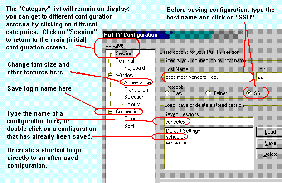Select wwwadm in saved sessions list
282x183 pixels.
pyautogui.click(x=176, y=143)
